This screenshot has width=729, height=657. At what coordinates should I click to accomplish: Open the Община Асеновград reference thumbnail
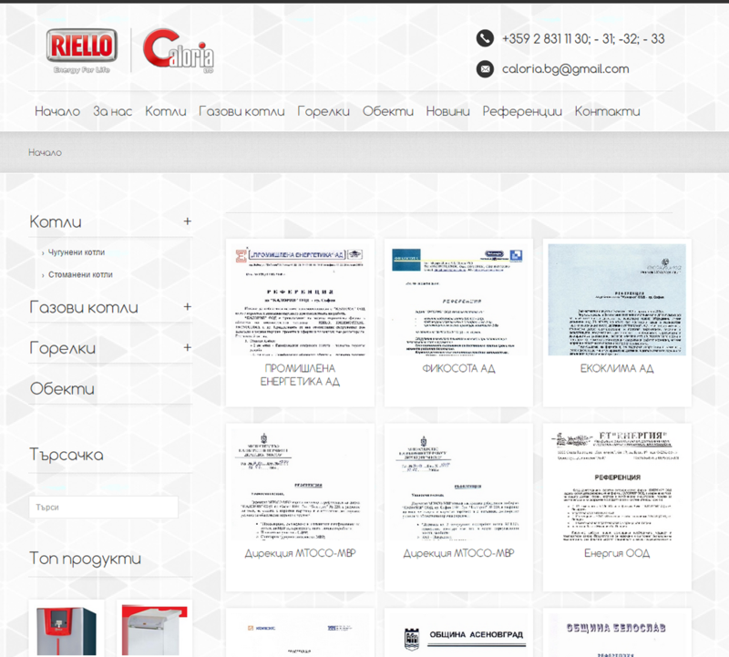point(458,635)
